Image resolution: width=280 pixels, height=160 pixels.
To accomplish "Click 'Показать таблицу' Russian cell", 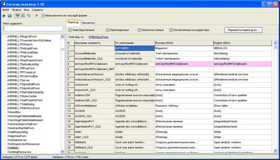I will [184, 106].
